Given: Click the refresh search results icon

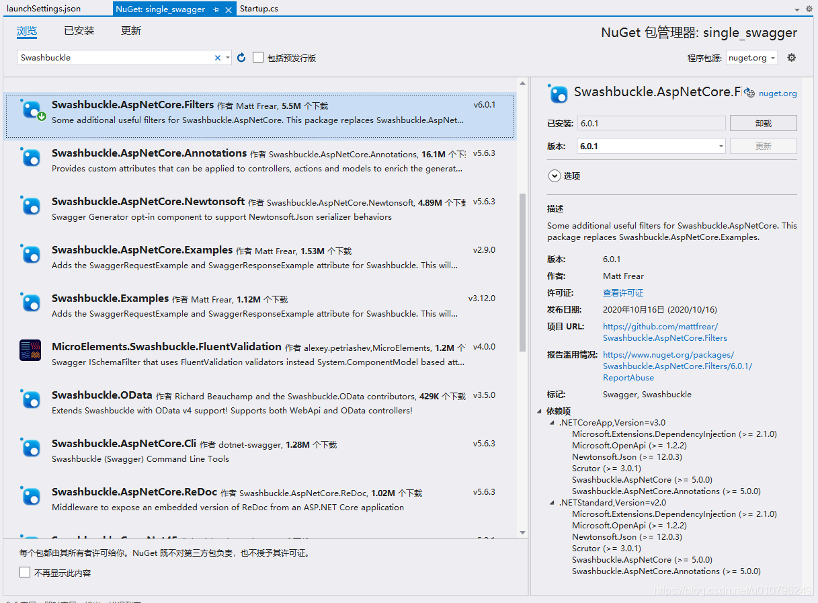Looking at the screenshot, I should [x=241, y=58].
